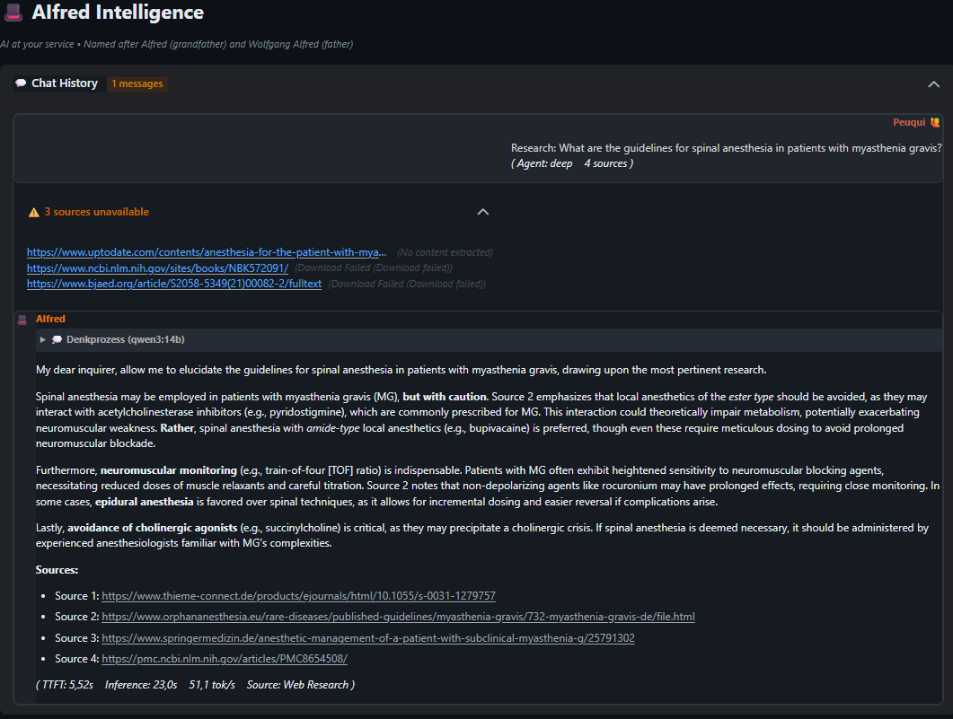Open the uptodate.com myasthenia anesthesia link
953x719 pixels.
(208, 252)
